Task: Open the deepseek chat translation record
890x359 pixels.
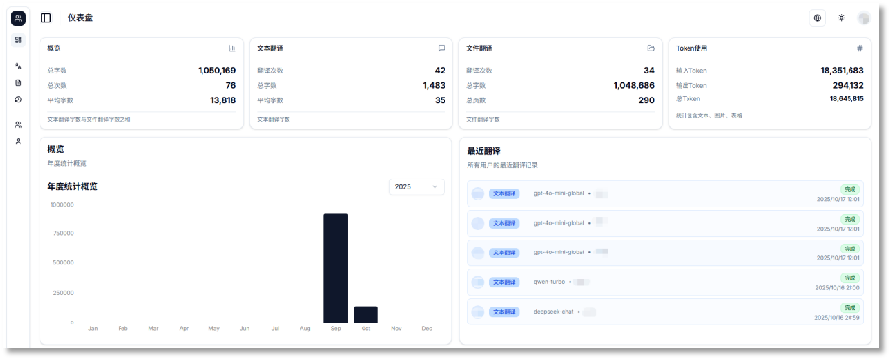Action: (x=665, y=312)
